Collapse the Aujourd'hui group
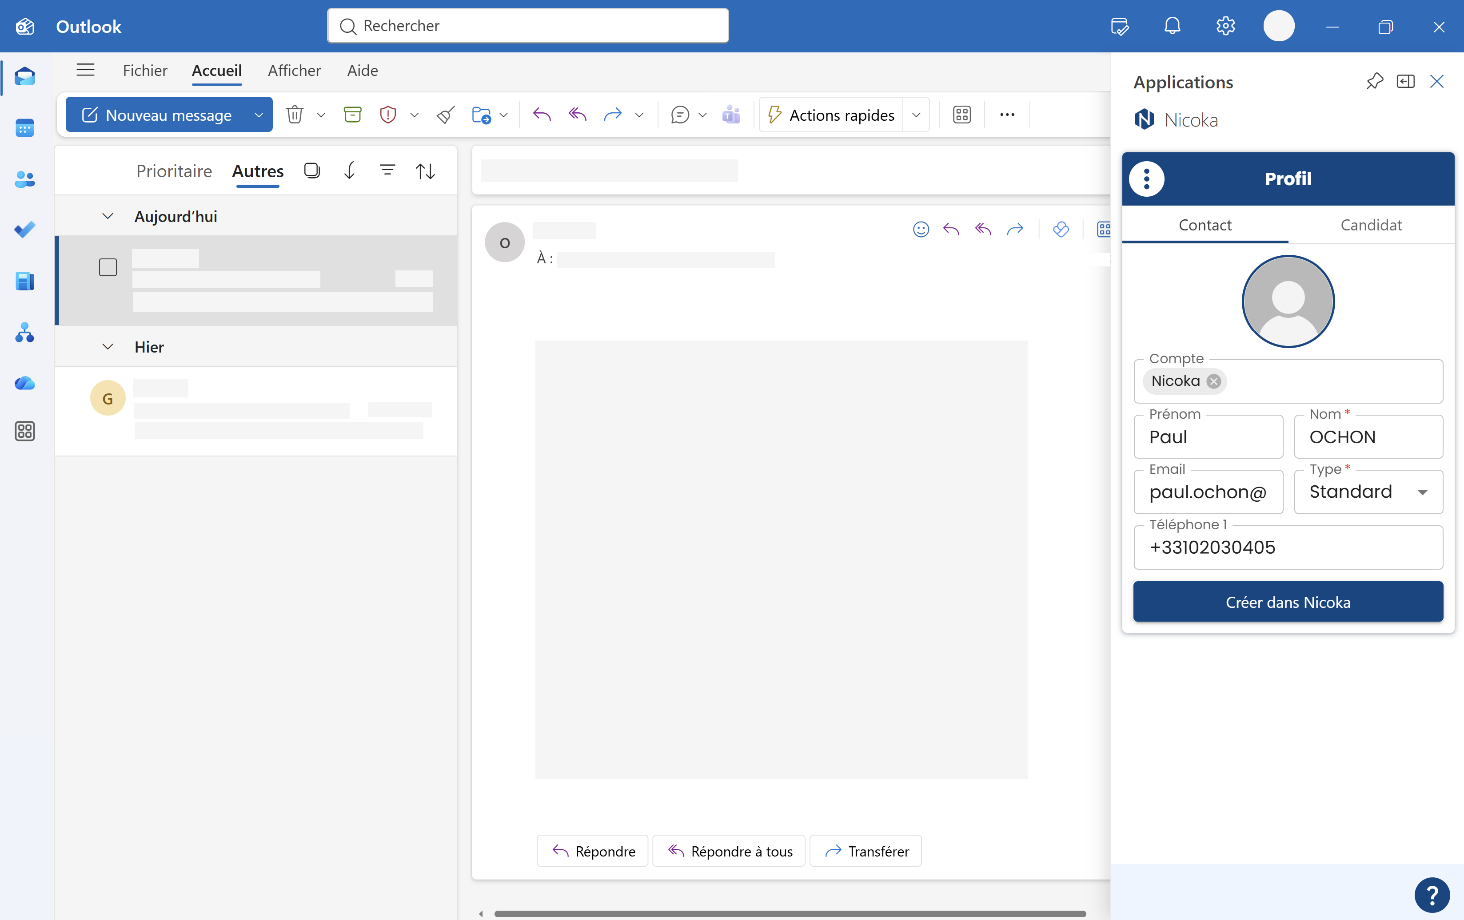This screenshot has height=920, width=1464. tap(108, 216)
